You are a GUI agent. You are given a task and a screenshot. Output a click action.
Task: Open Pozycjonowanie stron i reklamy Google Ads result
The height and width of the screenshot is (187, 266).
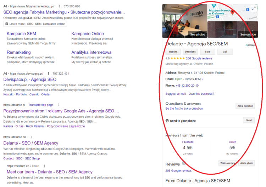(61, 111)
